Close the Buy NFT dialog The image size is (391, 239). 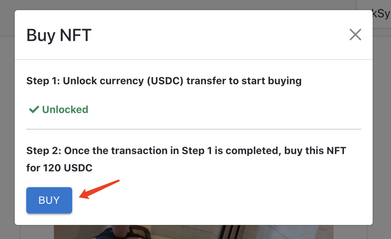click(x=355, y=35)
